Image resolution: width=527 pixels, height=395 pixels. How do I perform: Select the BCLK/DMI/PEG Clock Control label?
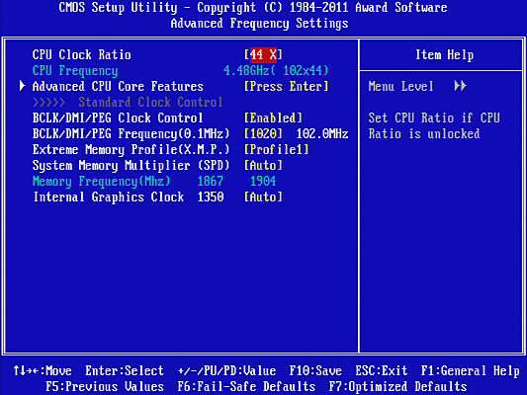(x=118, y=118)
